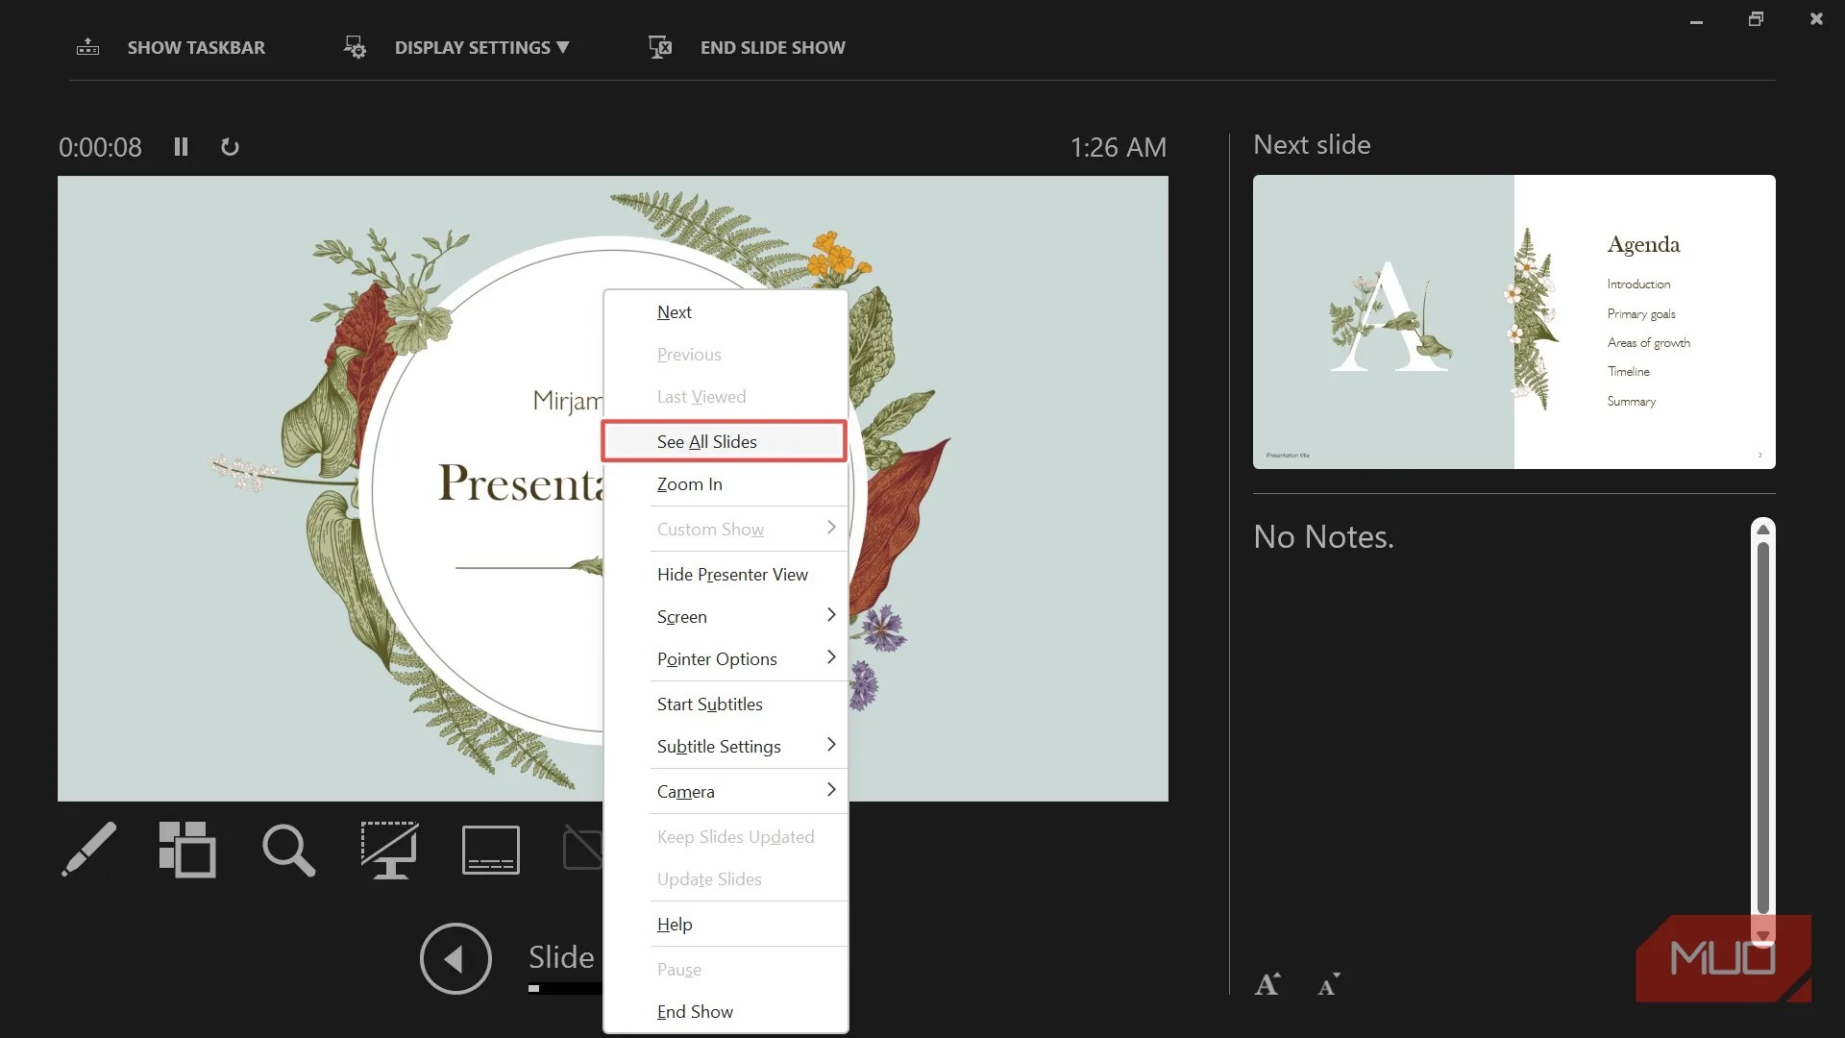Click the slide progress bar handle
1845x1038 pixels.
click(534, 986)
